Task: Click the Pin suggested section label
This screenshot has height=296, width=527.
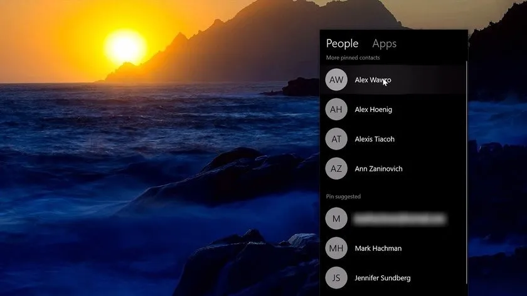Action: pos(343,196)
